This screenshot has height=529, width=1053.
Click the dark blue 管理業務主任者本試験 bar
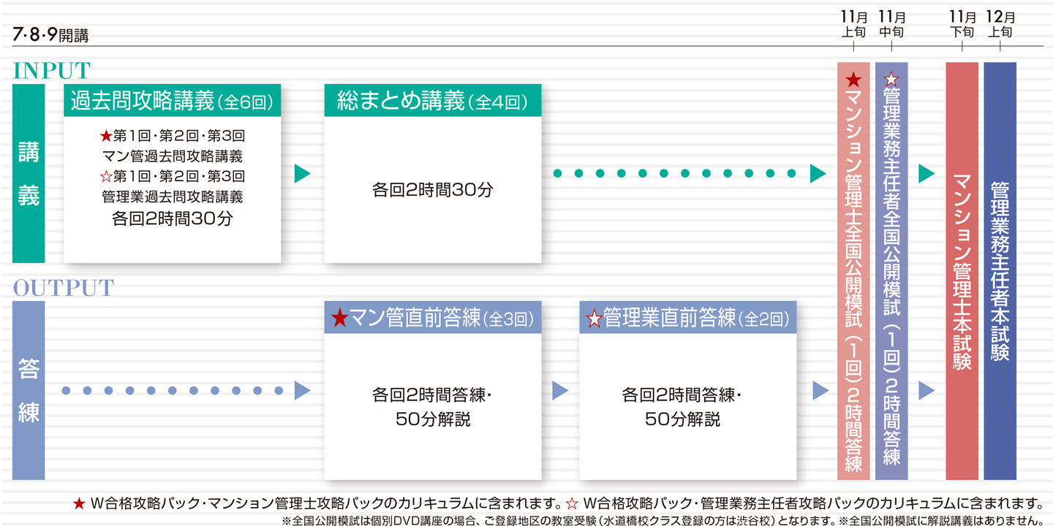[x=1000, y=270]
